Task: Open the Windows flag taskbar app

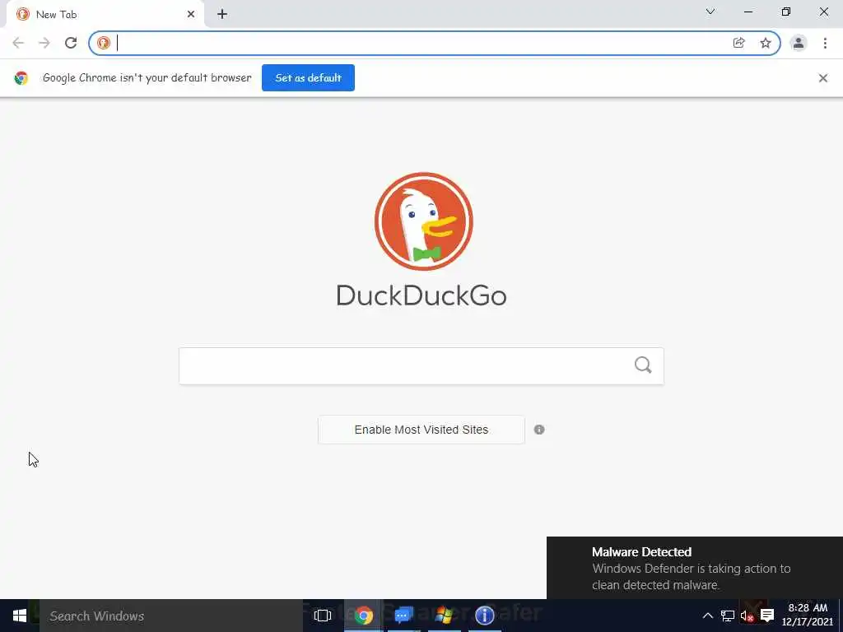Action: 444,616
